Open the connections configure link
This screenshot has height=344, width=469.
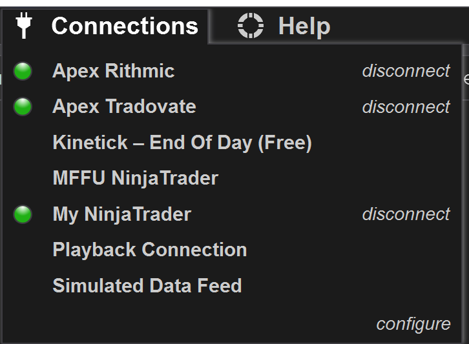pos(413,323)
